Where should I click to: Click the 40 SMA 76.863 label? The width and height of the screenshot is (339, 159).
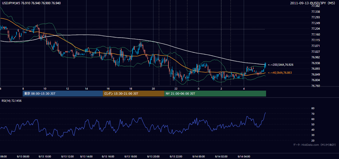[280, 73]
